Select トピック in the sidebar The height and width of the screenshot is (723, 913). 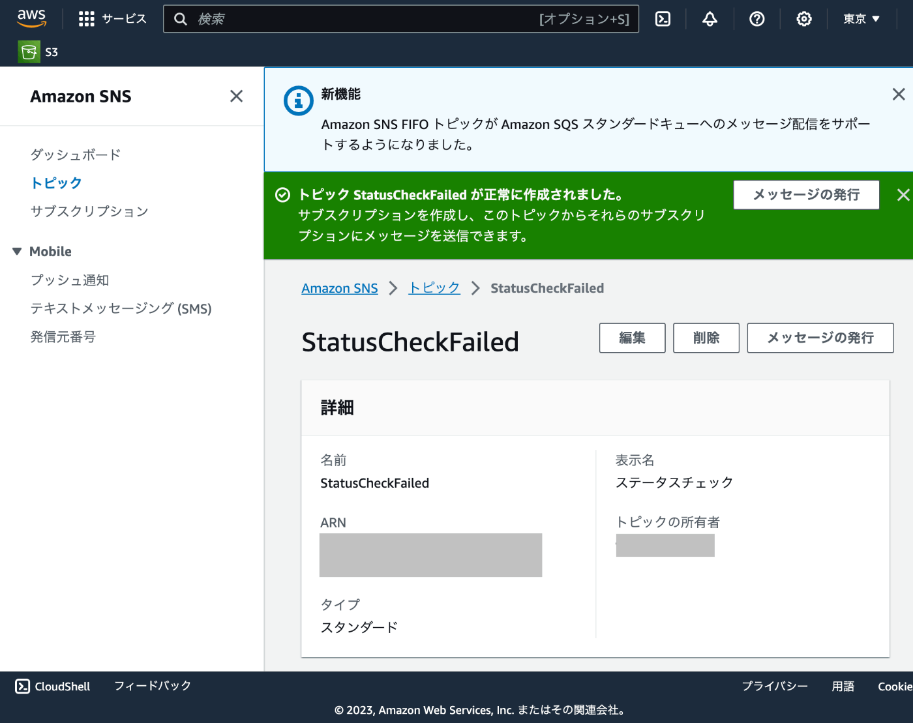tap(56, 183)
